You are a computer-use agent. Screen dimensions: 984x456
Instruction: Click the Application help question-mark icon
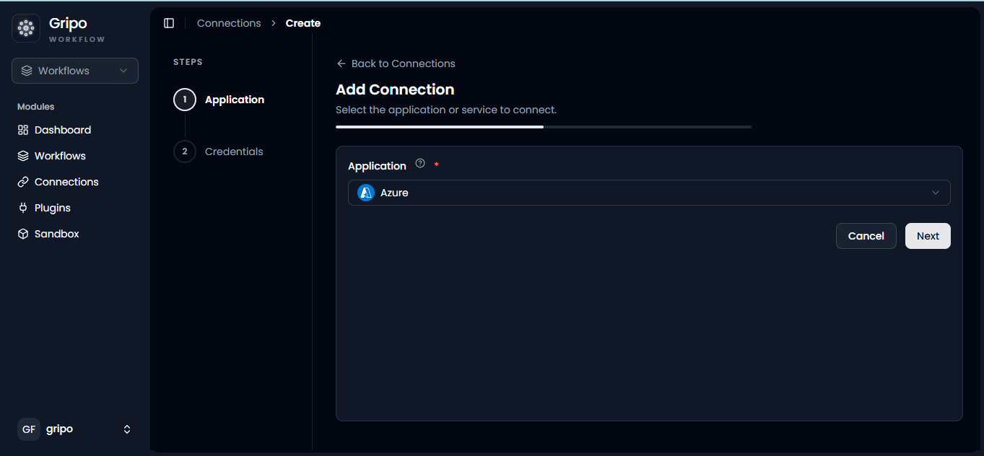pos(420,164)
